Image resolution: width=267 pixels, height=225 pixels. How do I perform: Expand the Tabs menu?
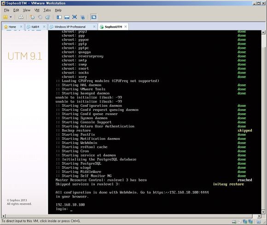coord(47,10)
